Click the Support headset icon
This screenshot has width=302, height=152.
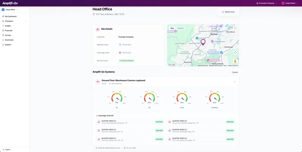click(x=3, y=45)
